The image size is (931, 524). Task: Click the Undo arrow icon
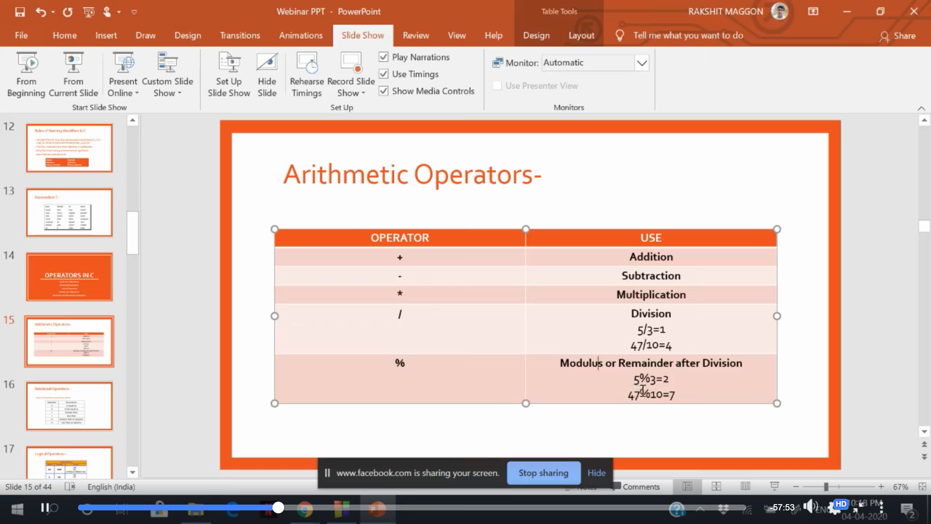[41, 12]
